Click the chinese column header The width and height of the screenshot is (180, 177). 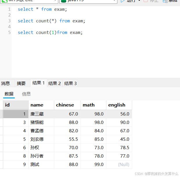[x=67, y=105]
